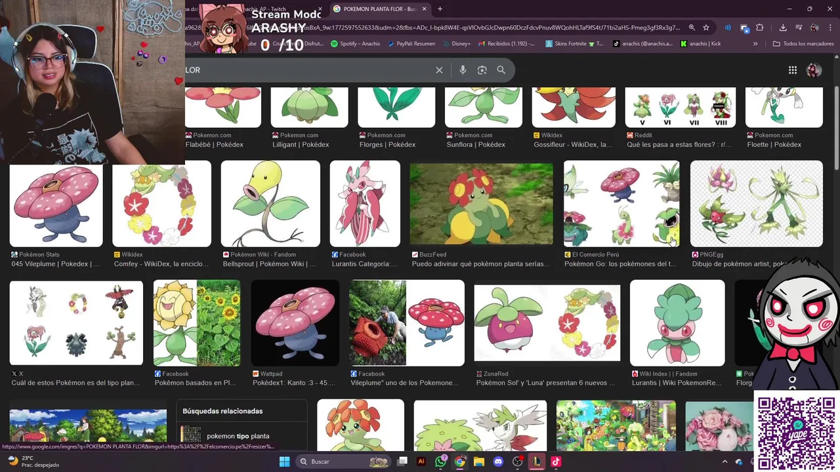840x472 pixels.
Task: Click the Floette | Pokédex result title
Action: click(775, 145)
